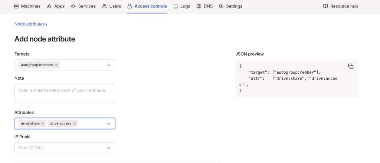This screenshot has height=163, width=380.
Task: Go back to Node attributes breadcrumb
Action: tap(29, 24)
